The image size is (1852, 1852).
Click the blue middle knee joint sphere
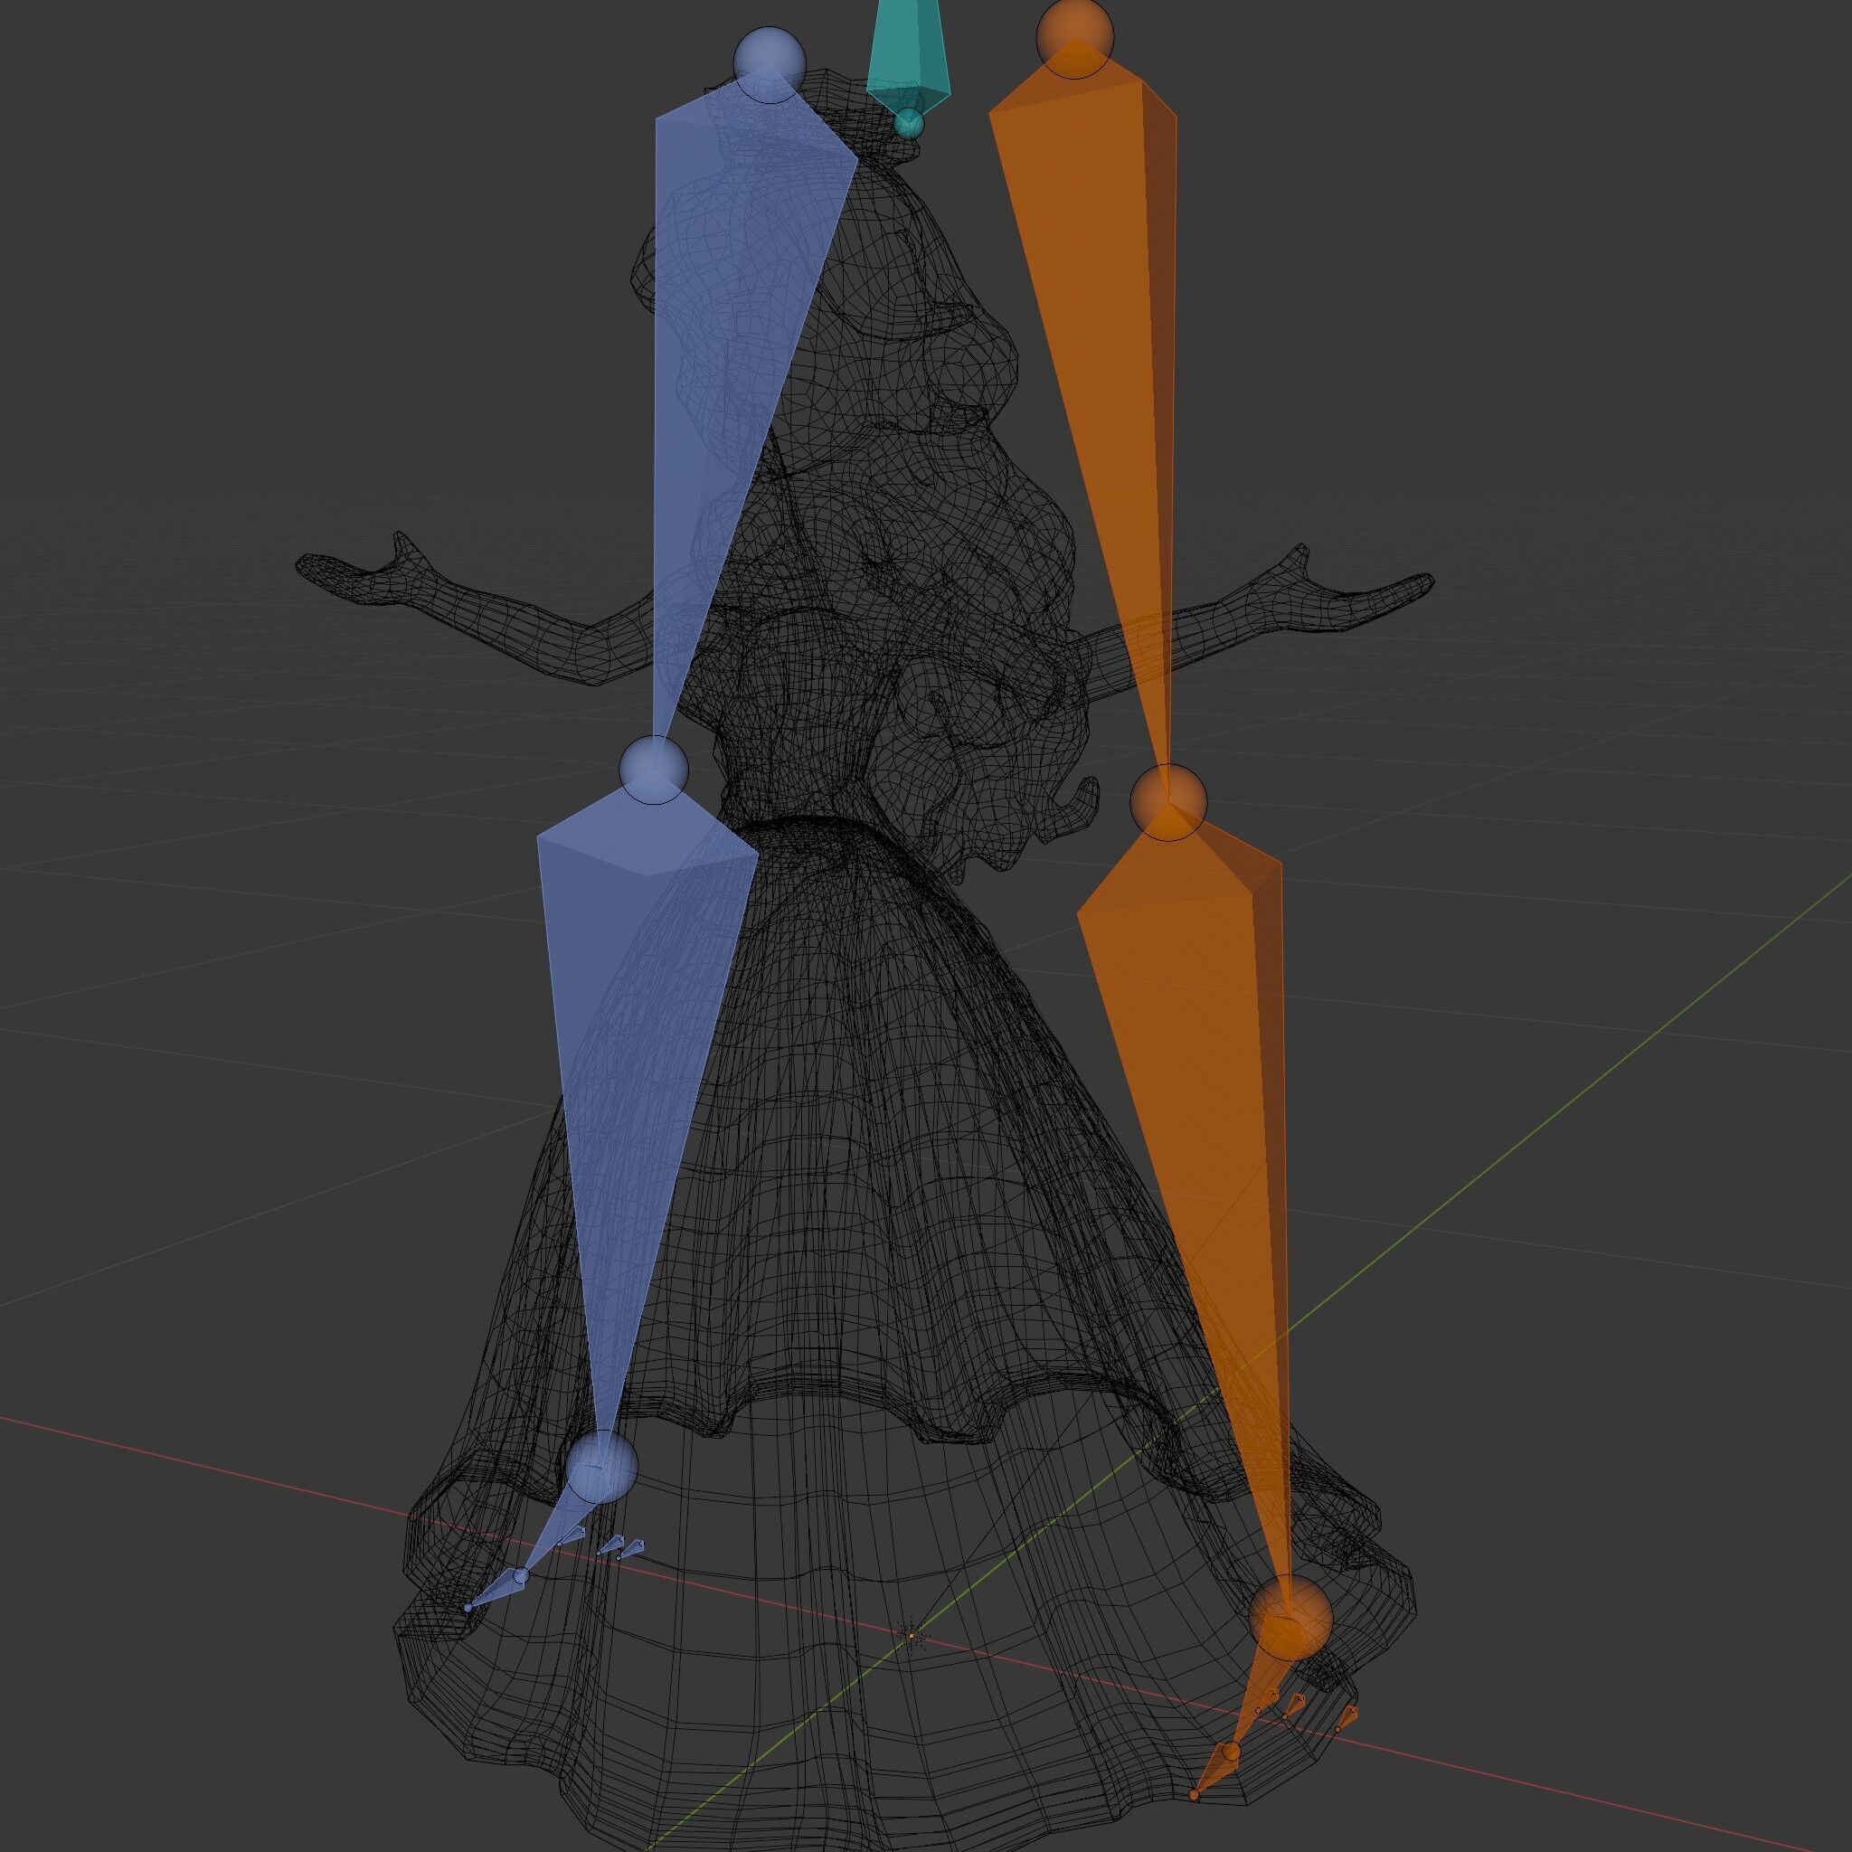pyautogui.click(x=654, y=770)
